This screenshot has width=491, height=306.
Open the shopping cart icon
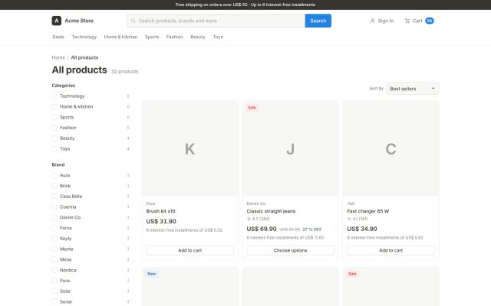pyautogui.click(x=407, y=21)
